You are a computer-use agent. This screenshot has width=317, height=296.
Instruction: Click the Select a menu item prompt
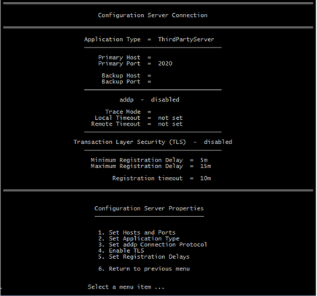(126, 287)
